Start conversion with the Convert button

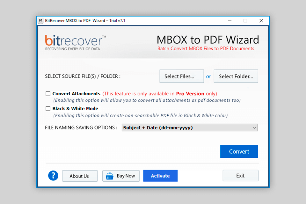tap(239, 151)
